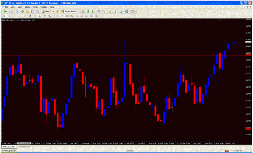
Task: Switch to the M1 timeframe
Action: (57, 16)
